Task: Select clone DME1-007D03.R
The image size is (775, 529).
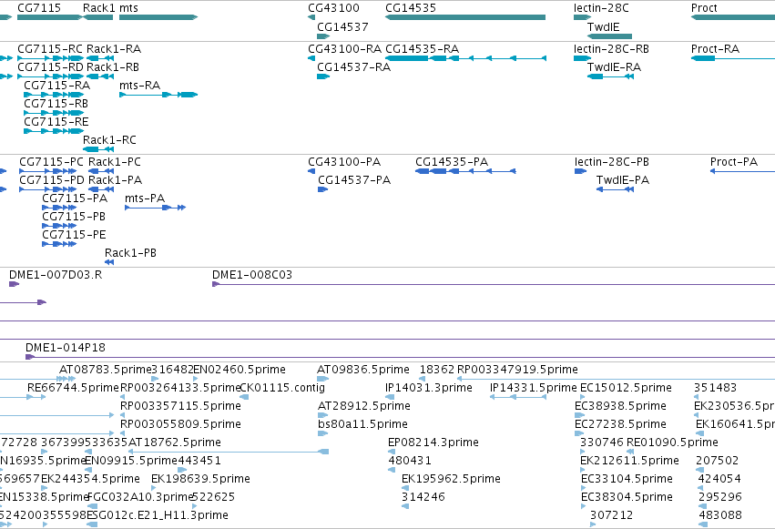Action: click(x=56, y=275)
